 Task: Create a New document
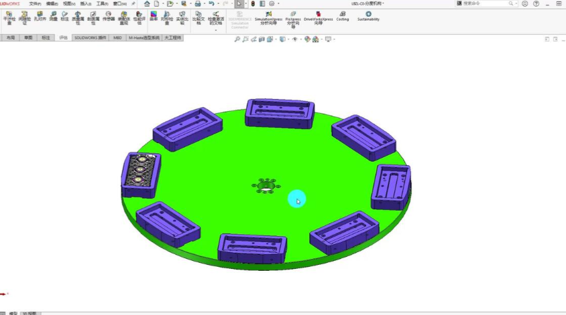157,3
